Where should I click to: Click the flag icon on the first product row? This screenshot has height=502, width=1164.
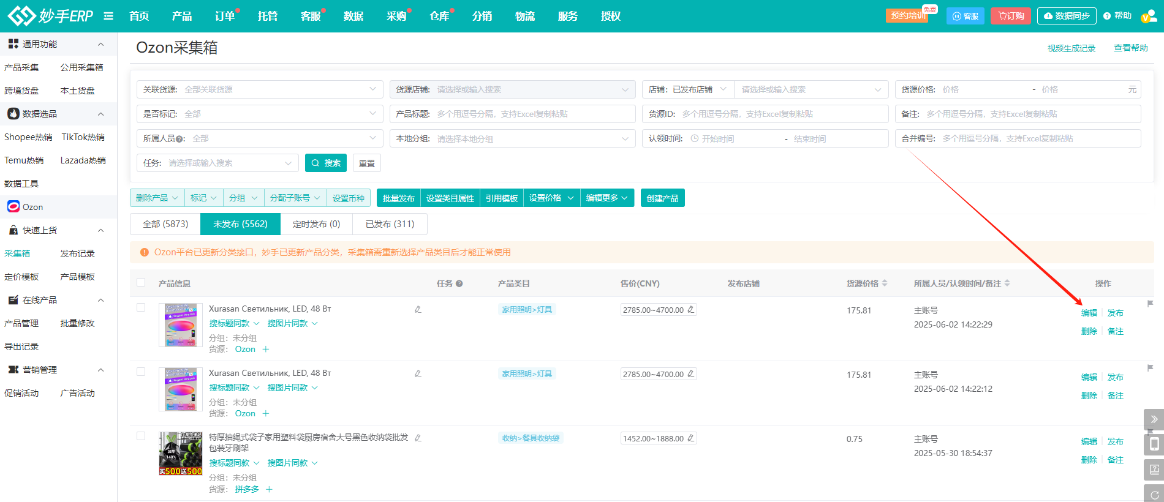pyautogui.click(x=1150, y=304)
